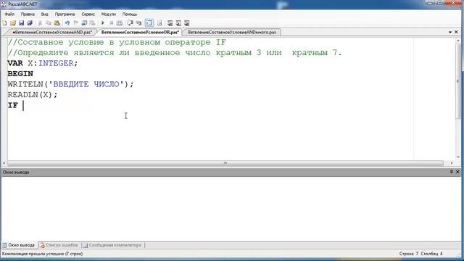
Task: Open the Программа menu
Action: (x=65, y=14)
